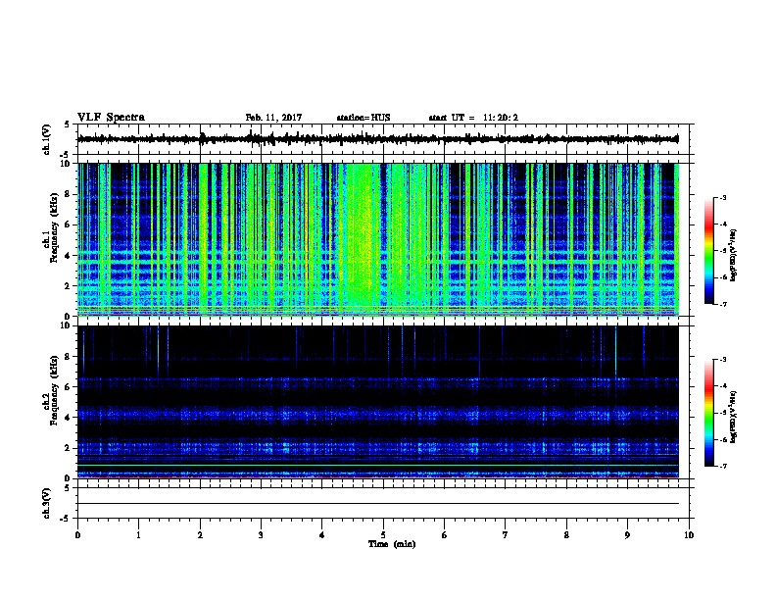Click the "ch.1(V)" waveform axis label
This screenshot has width=776, height=600.
coord(47,139)
